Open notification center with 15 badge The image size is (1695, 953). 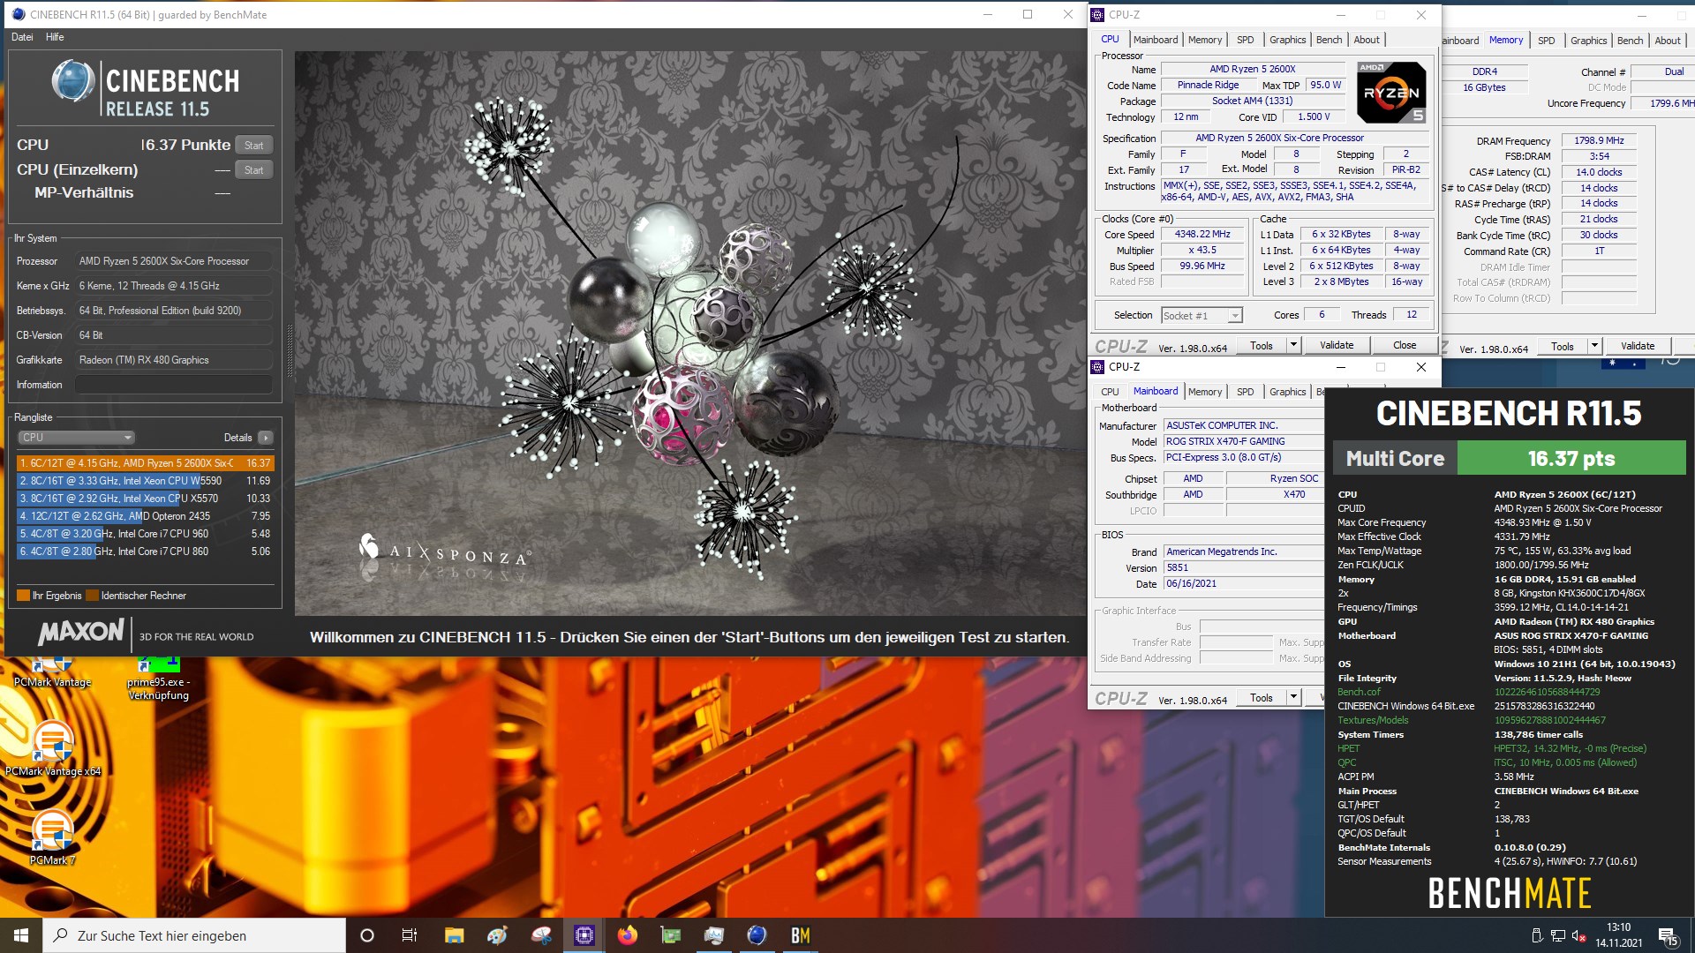coord(1668,936)
